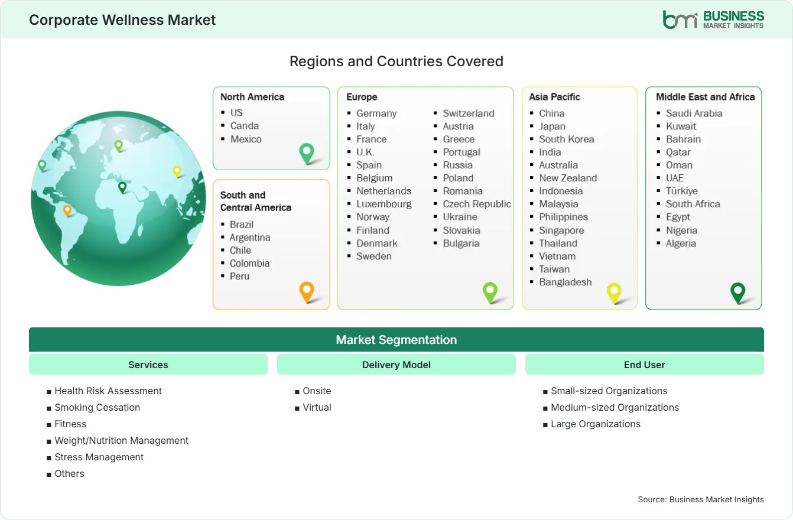The image size is (793, 520).
Task: Click Stress Management in Services list
Action: tap(99, 457)
